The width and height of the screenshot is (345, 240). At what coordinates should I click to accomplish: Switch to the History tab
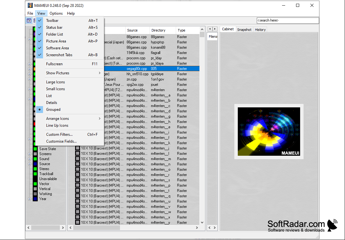tap(260, 30)
